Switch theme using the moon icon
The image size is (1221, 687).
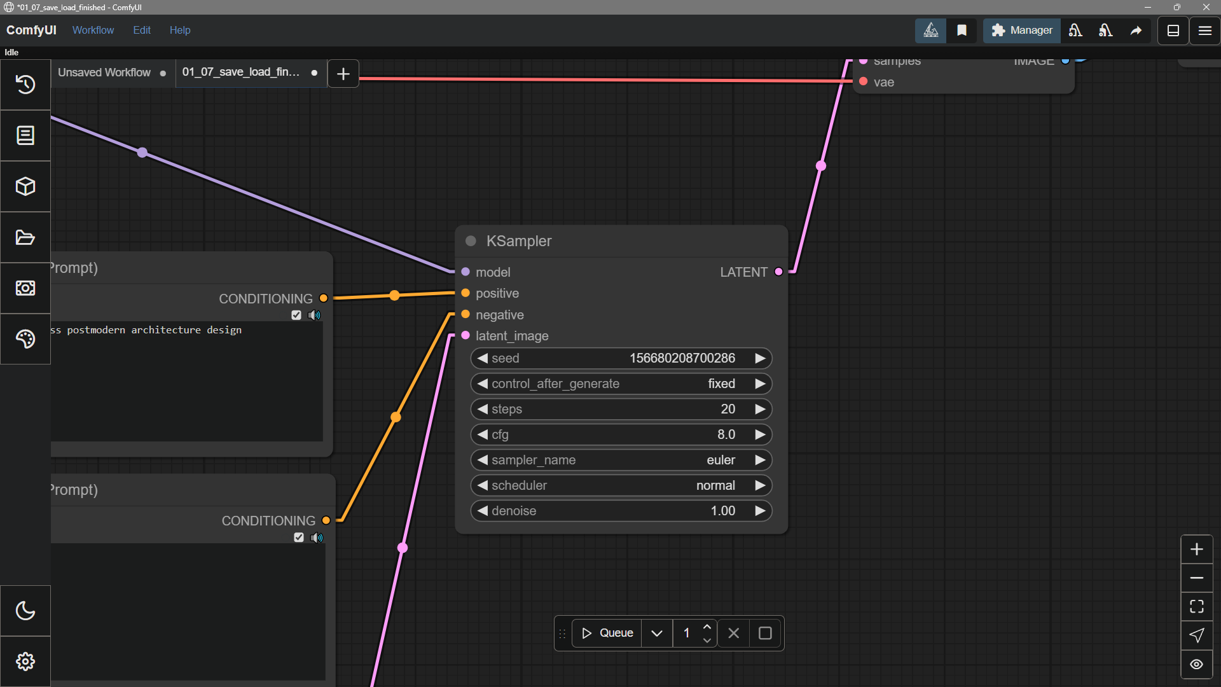pyautogui.click(x=25, y=610)
